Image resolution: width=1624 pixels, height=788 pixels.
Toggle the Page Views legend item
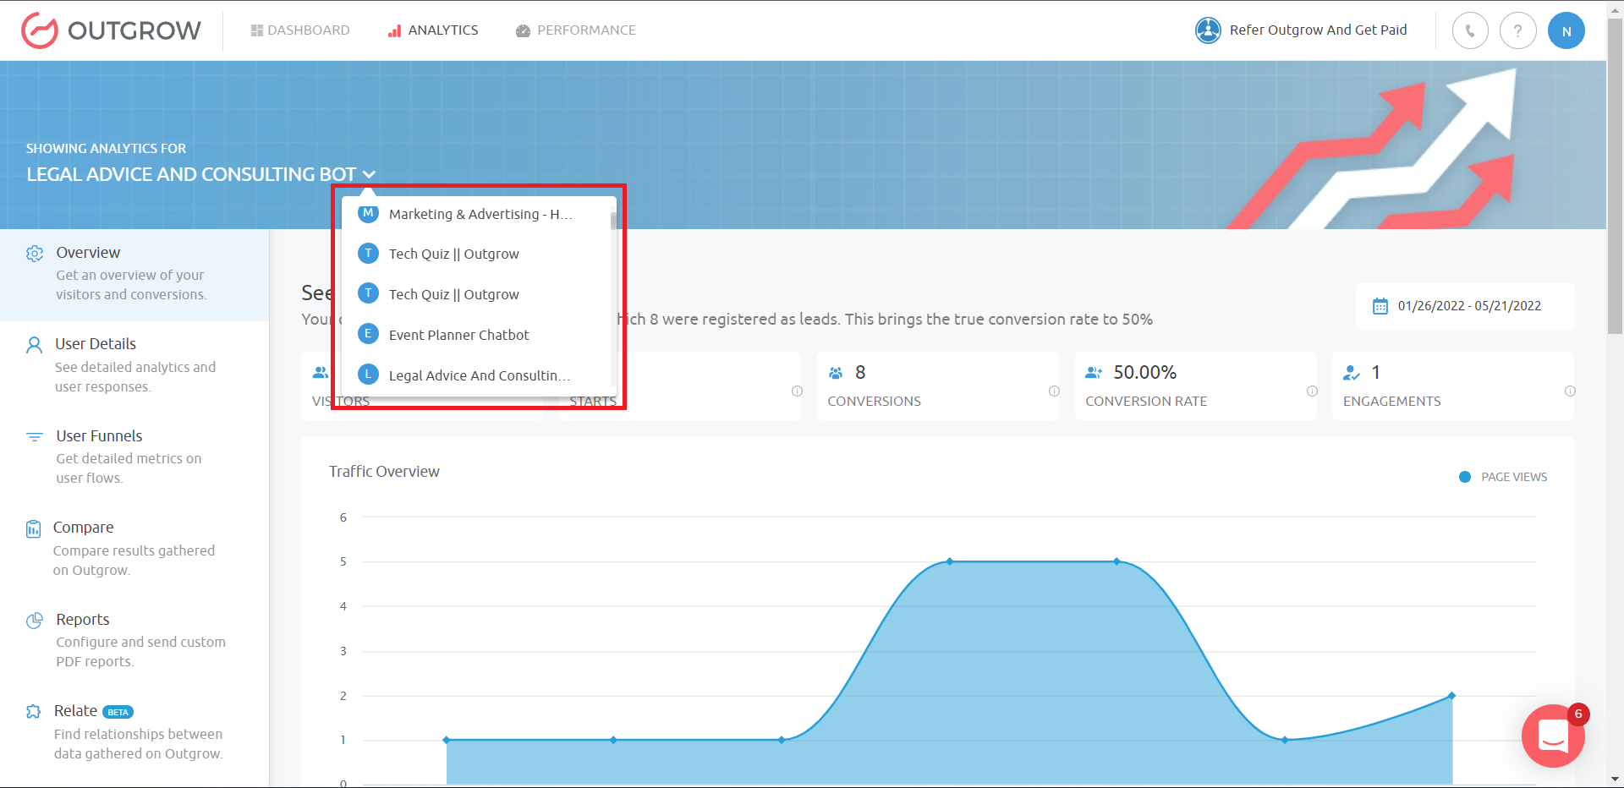(x=1503, y=477)
